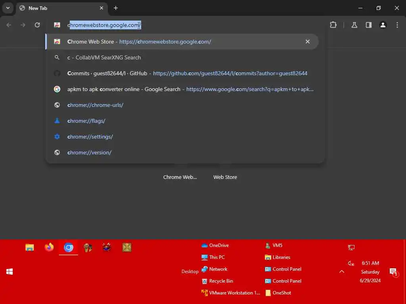Launch VMware Workstation from Desktop toolbar
The image size is (406, 304).
(x=231, y=293)
